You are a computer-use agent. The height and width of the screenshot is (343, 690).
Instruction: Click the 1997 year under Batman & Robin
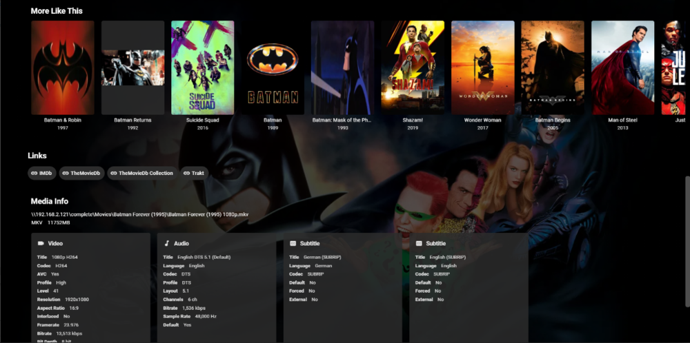[63, 128]
